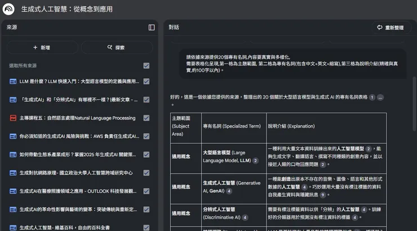417x231 pixels.
Task: Open the 主導課程五：自然語言處理 source
Action: pos(77,118)
